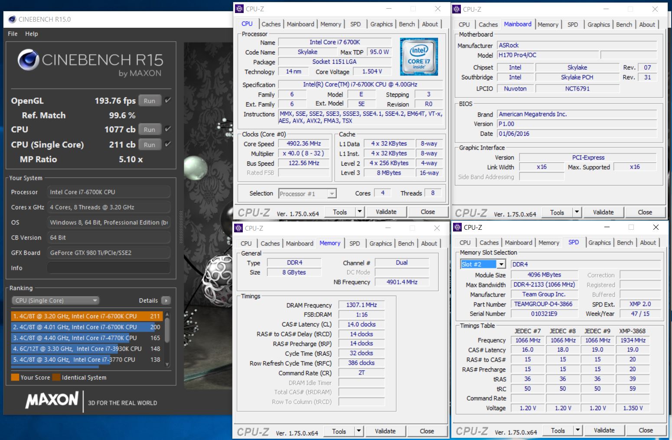Image resolution: width=672 pixels, height=440 pixels.
Task: Click the Details arrow icon in Ranking
Action: pos(166,300)
